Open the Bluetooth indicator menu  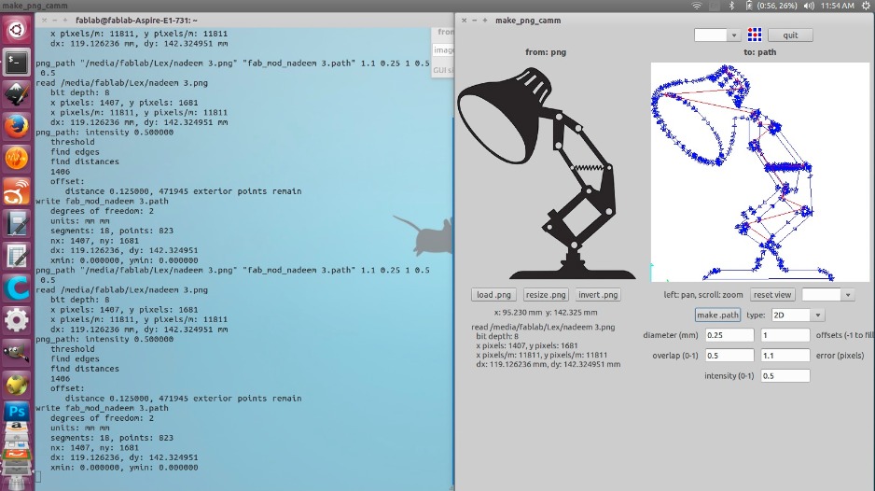(x=731, y=6)
